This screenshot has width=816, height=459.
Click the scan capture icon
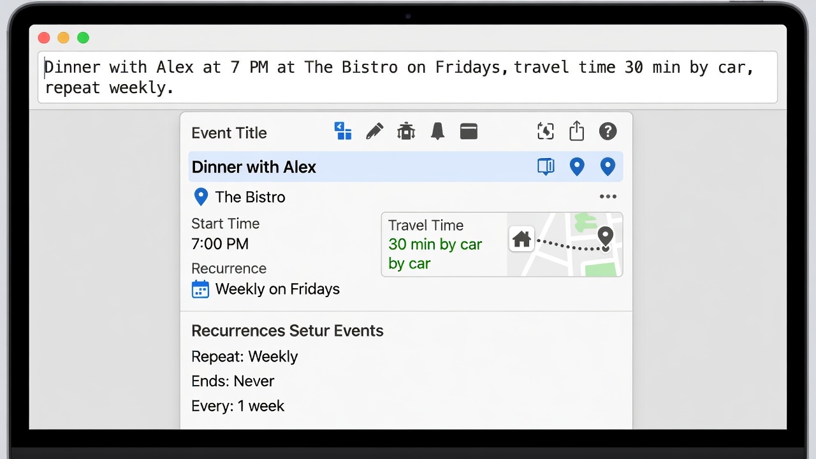tap(546, 131)
